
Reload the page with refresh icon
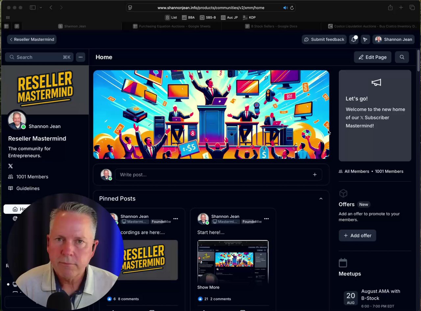[292, 8]
